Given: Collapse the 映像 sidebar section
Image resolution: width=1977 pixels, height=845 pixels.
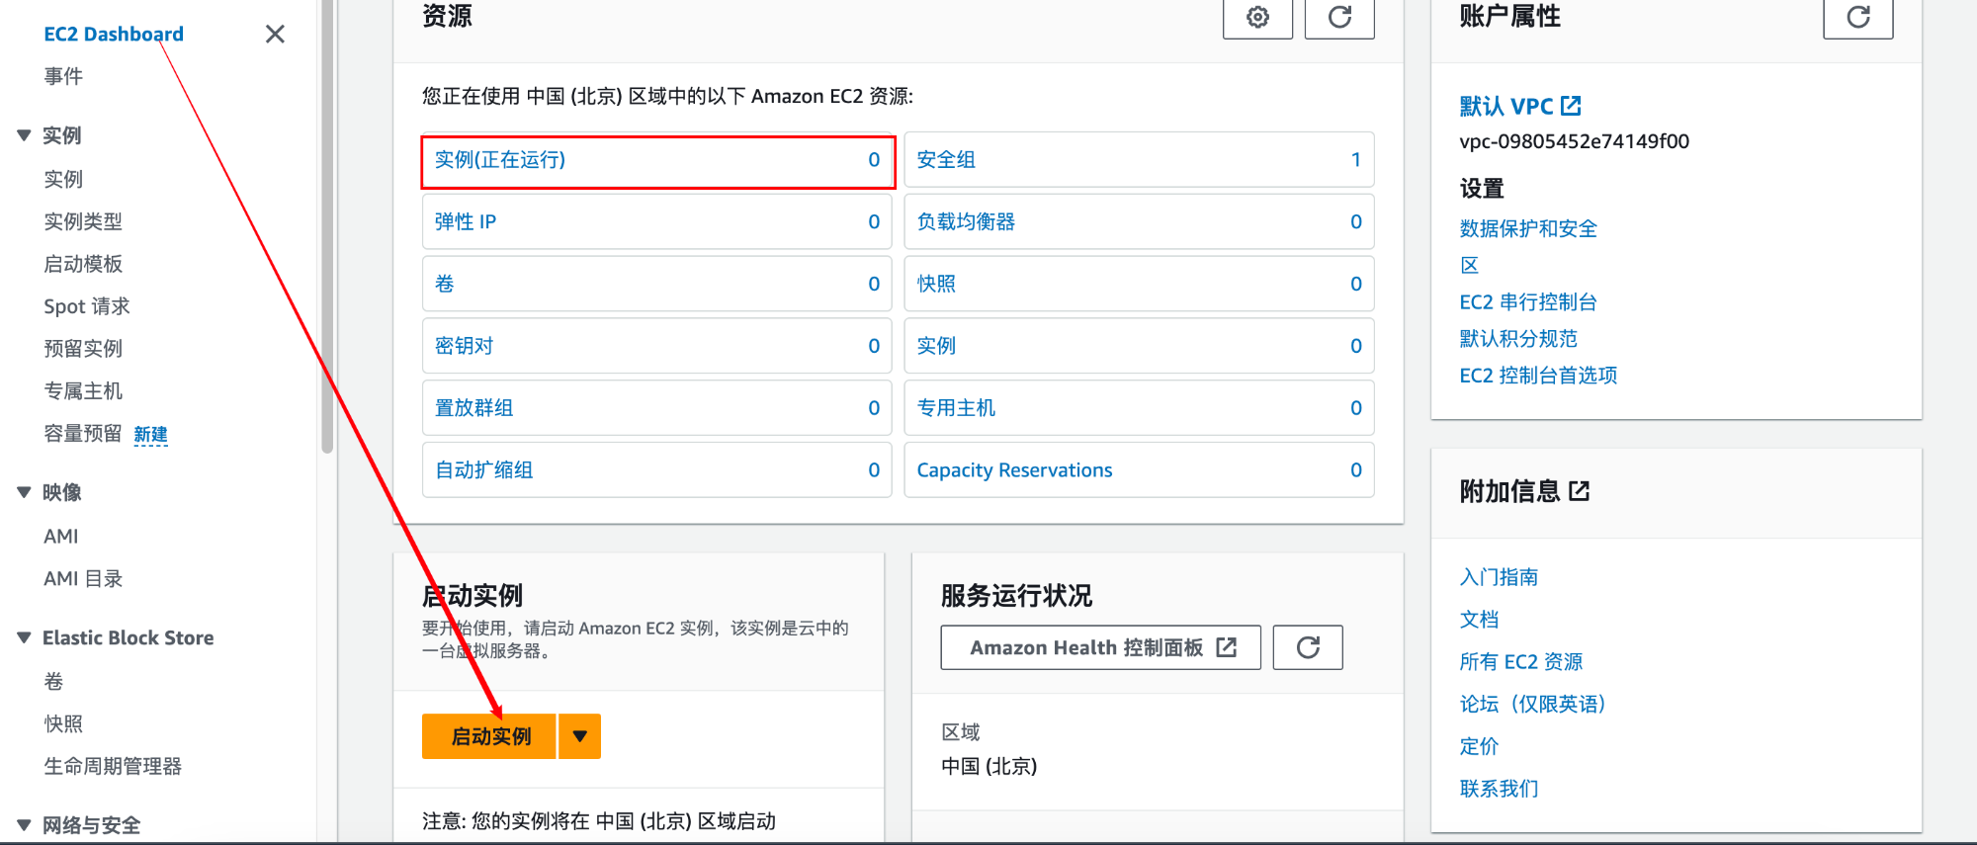Looking at the screenshot, I should 25,492.
